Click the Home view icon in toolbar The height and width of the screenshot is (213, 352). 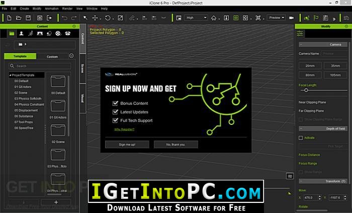coord(214,18)
